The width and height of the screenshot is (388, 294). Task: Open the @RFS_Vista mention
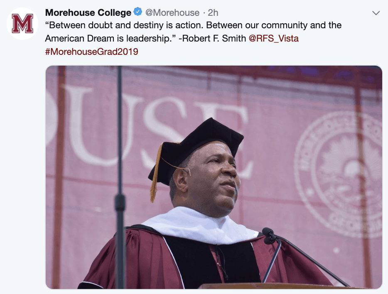pos(273,39)
